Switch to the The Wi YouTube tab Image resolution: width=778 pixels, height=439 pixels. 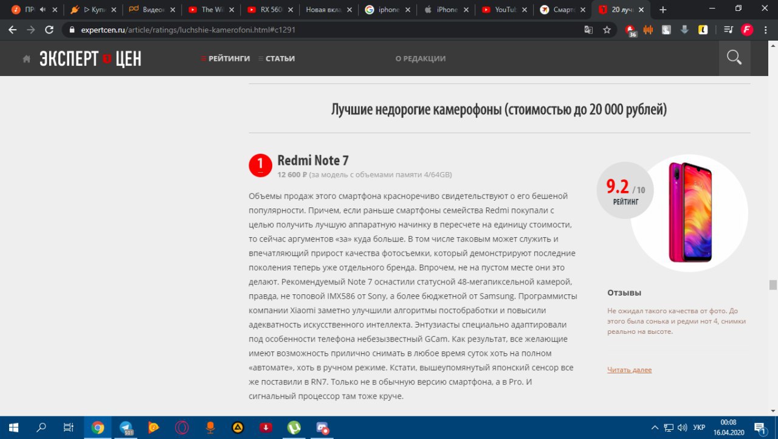[x=210, y=10]
